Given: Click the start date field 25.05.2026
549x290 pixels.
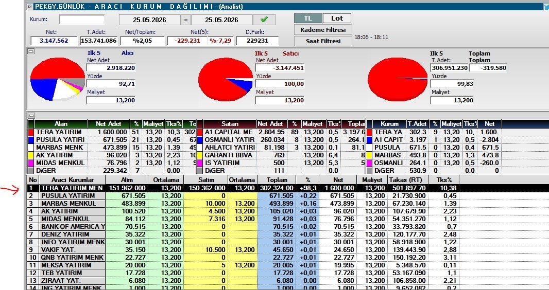Looking at the screenshot, I should 150,20.
